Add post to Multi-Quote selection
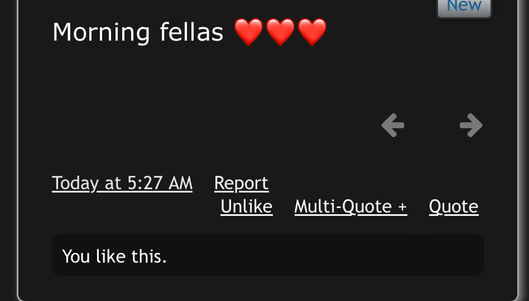The height and width of the screenshot is (301, 529). [x=351, y=206]
